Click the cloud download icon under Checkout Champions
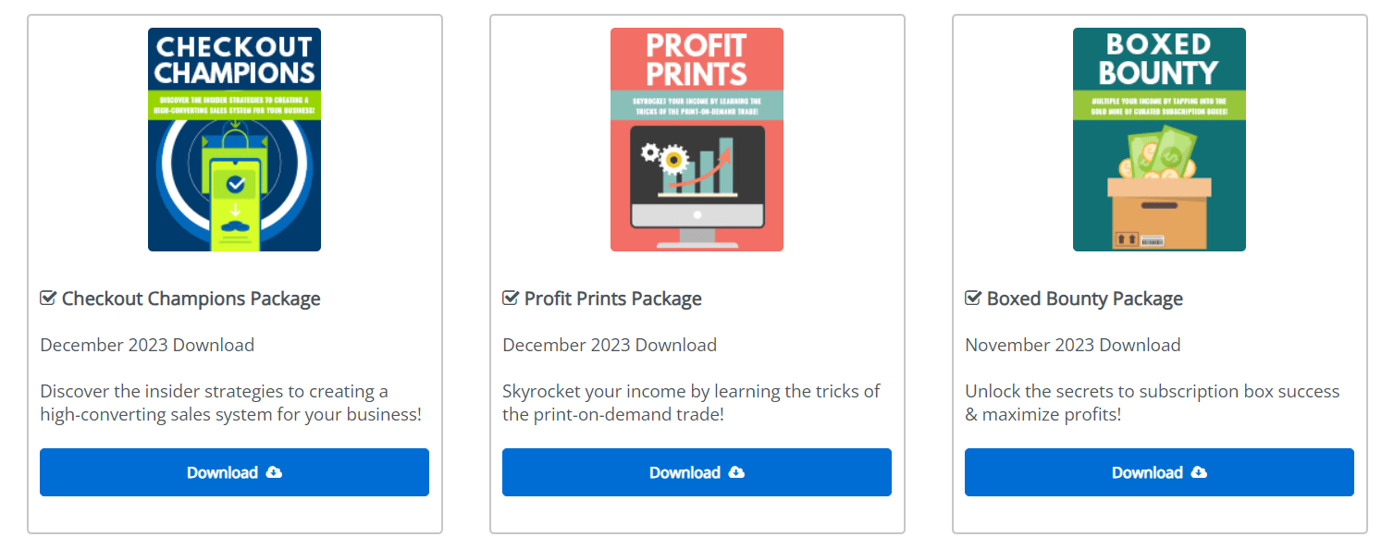Image resolution: width=1394 pixels, height=549 pixels. (274, 472)
